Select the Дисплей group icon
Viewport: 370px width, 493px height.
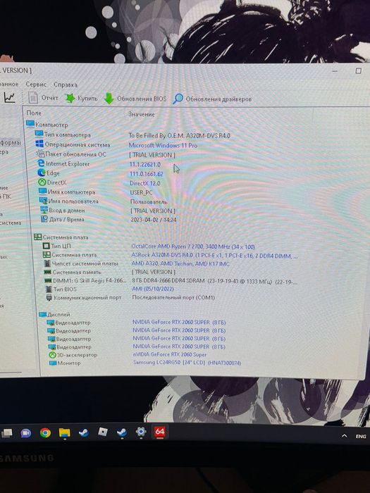pyautogui.click(x=42, y=314)
